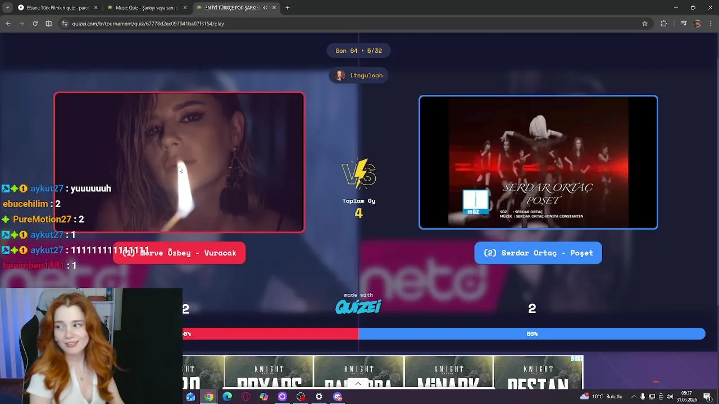View site information for quizei.com
The height and width of the screenshot is (404, 719).
tap(65, 24)
